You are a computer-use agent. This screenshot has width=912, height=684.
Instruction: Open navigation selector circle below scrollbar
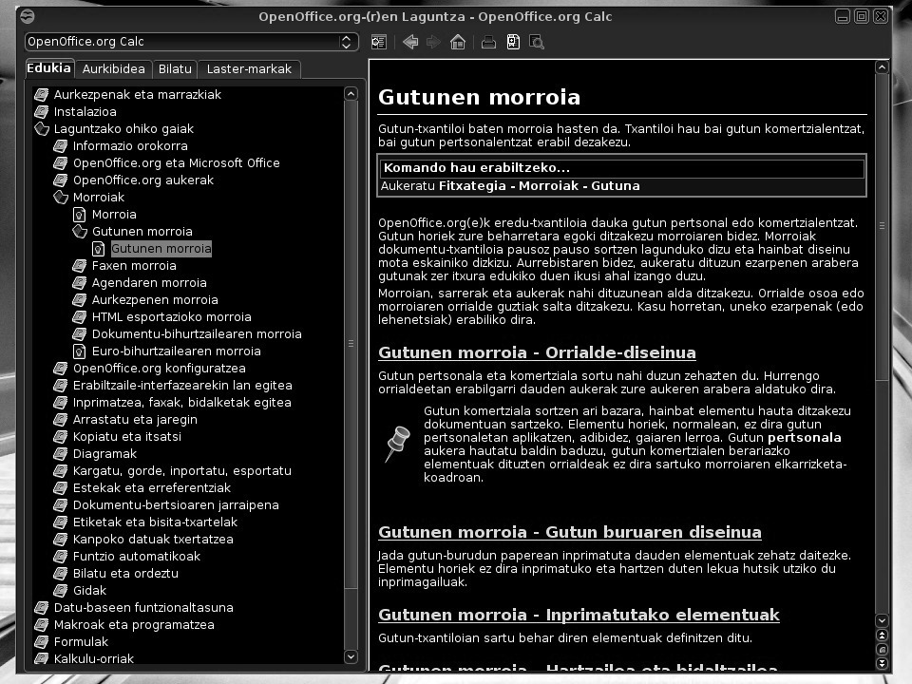pyautogui.click(x=882, y=649)
